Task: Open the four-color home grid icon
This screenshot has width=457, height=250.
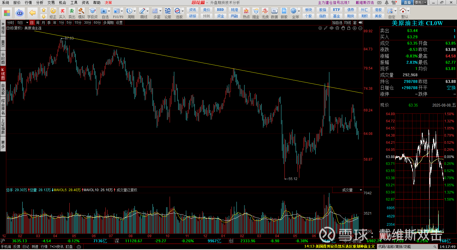Action: (7, 13)
